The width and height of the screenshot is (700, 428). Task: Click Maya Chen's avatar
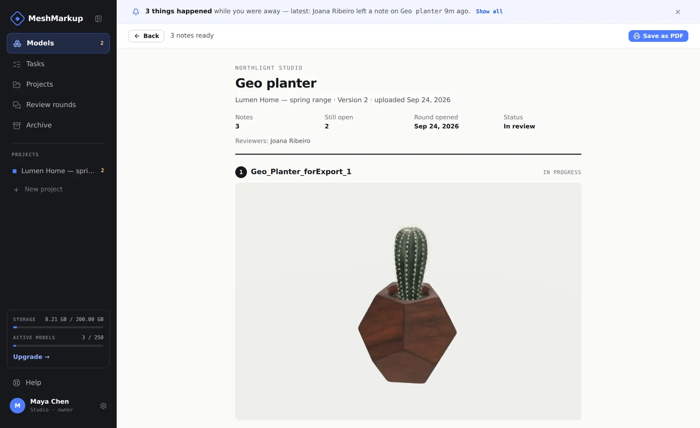tap(17, 405)
